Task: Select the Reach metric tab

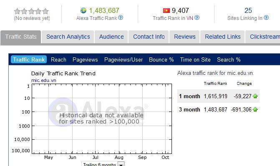Action: [58, 59]
